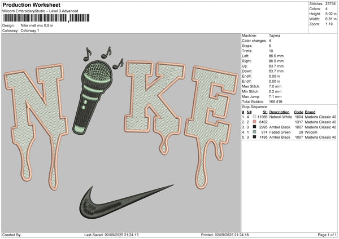Click the Description column header

(x=279, y=112)
